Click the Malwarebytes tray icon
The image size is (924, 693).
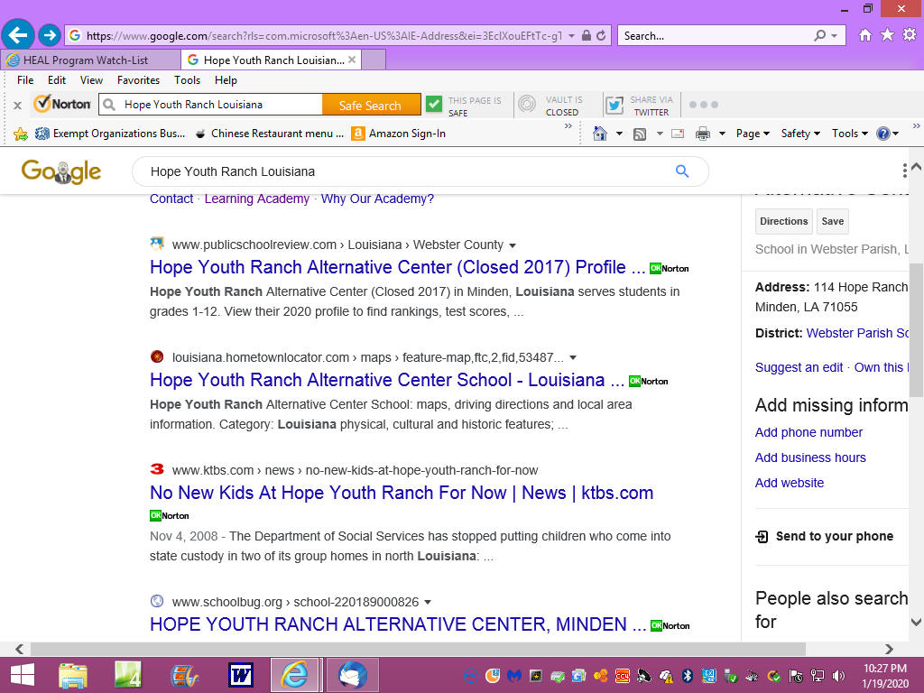pos(513,676)
